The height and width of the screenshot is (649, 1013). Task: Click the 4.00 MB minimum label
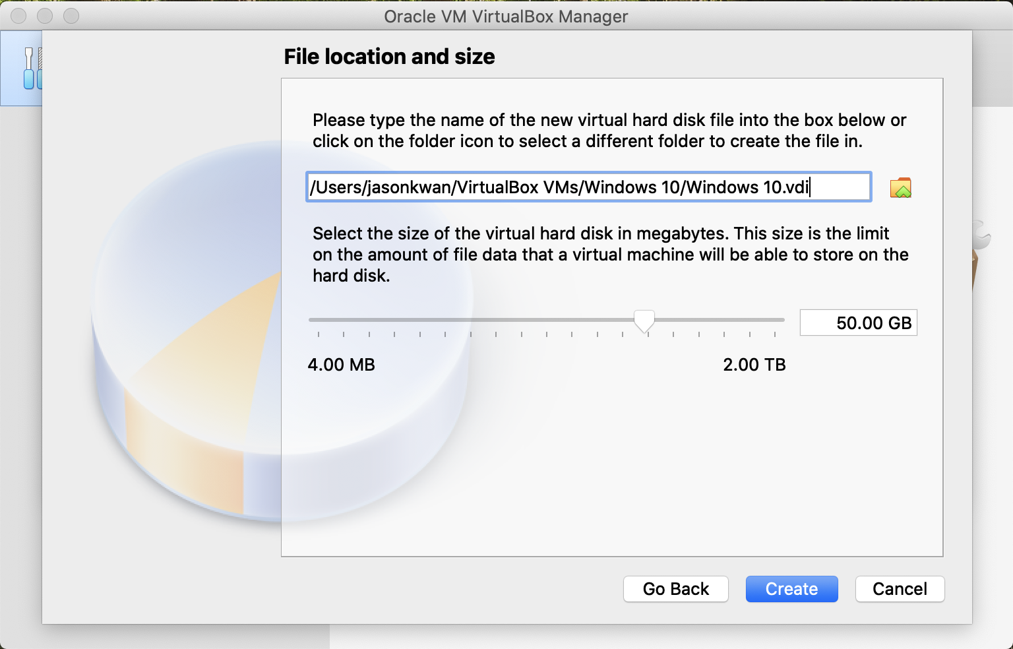tap(341, 365)
